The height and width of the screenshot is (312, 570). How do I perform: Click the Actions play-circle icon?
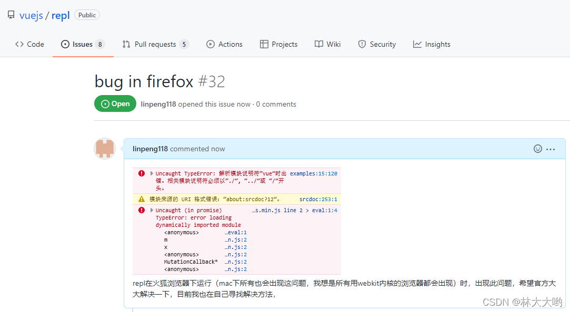pyautogui.click(x=210, y=44)
